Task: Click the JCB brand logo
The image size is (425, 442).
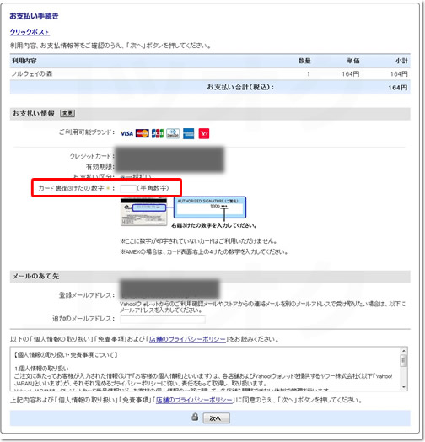Action: pyautogui.click(x=158, y=133)
